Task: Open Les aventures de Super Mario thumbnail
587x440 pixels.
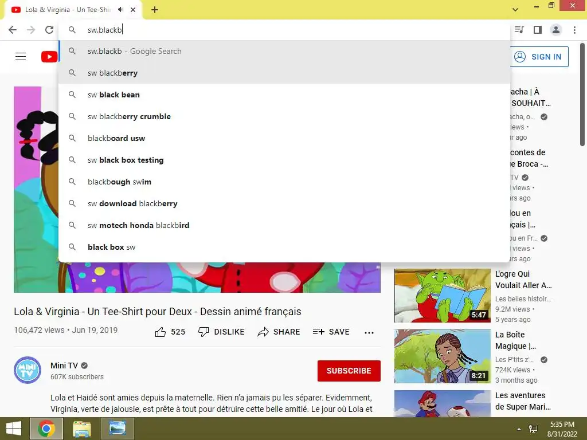Action: tap(443, 403)
